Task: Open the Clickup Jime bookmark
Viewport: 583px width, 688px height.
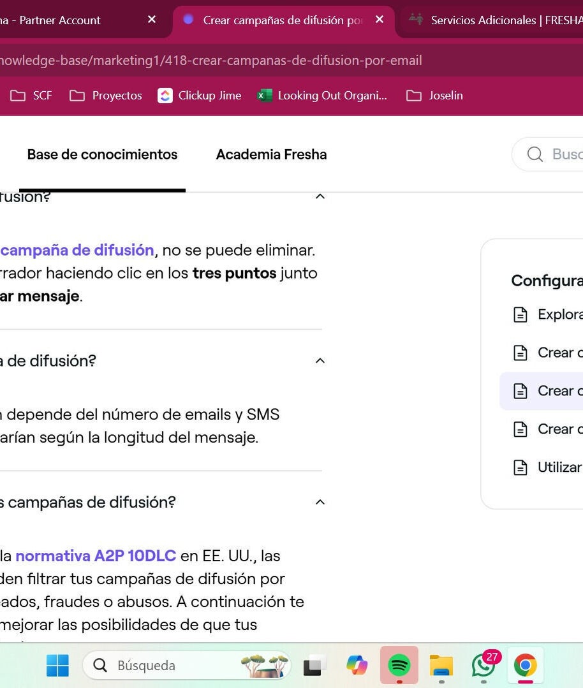Action: coord(200,96)
